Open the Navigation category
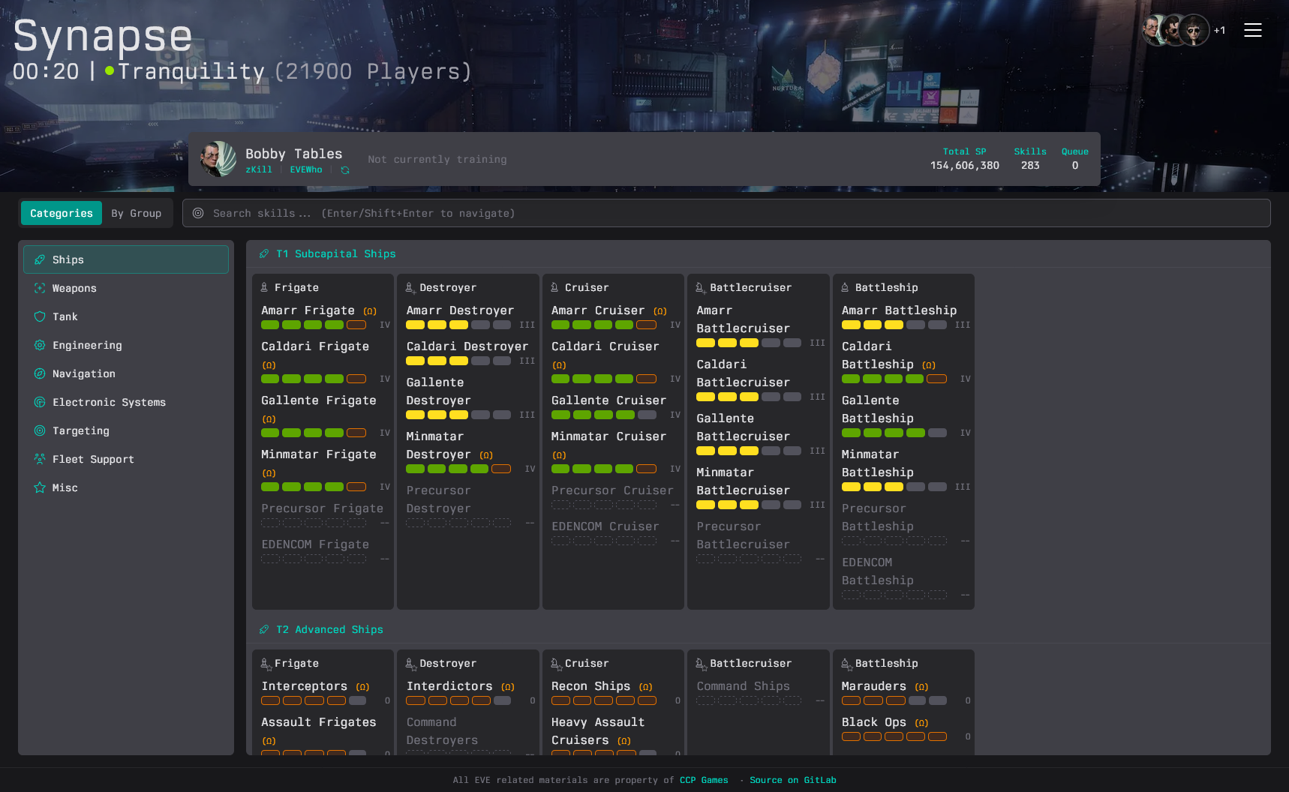The image size is (1289, 792). (126, 373)
